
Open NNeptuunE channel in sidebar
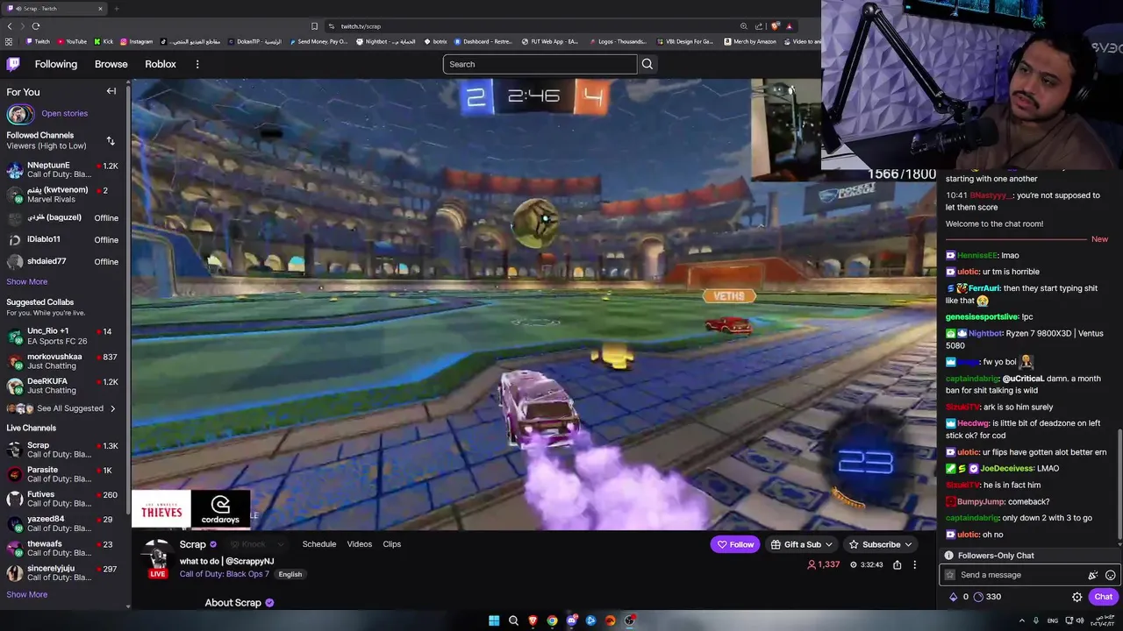61,170
